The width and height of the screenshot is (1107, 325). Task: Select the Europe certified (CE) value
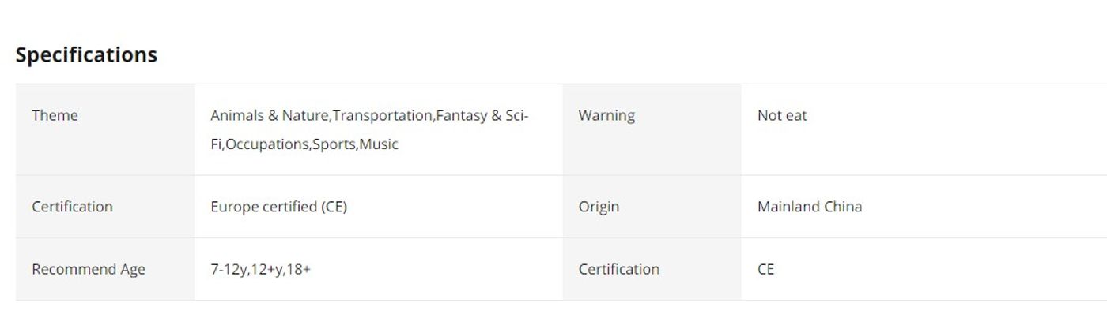278,207
